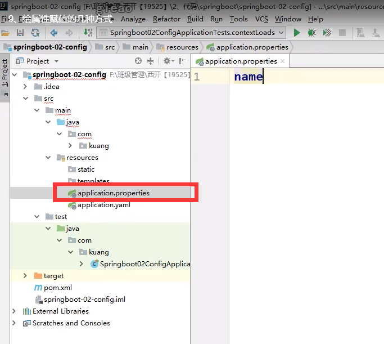Open the Run menu
384x344 pixels.
[216, 19]
